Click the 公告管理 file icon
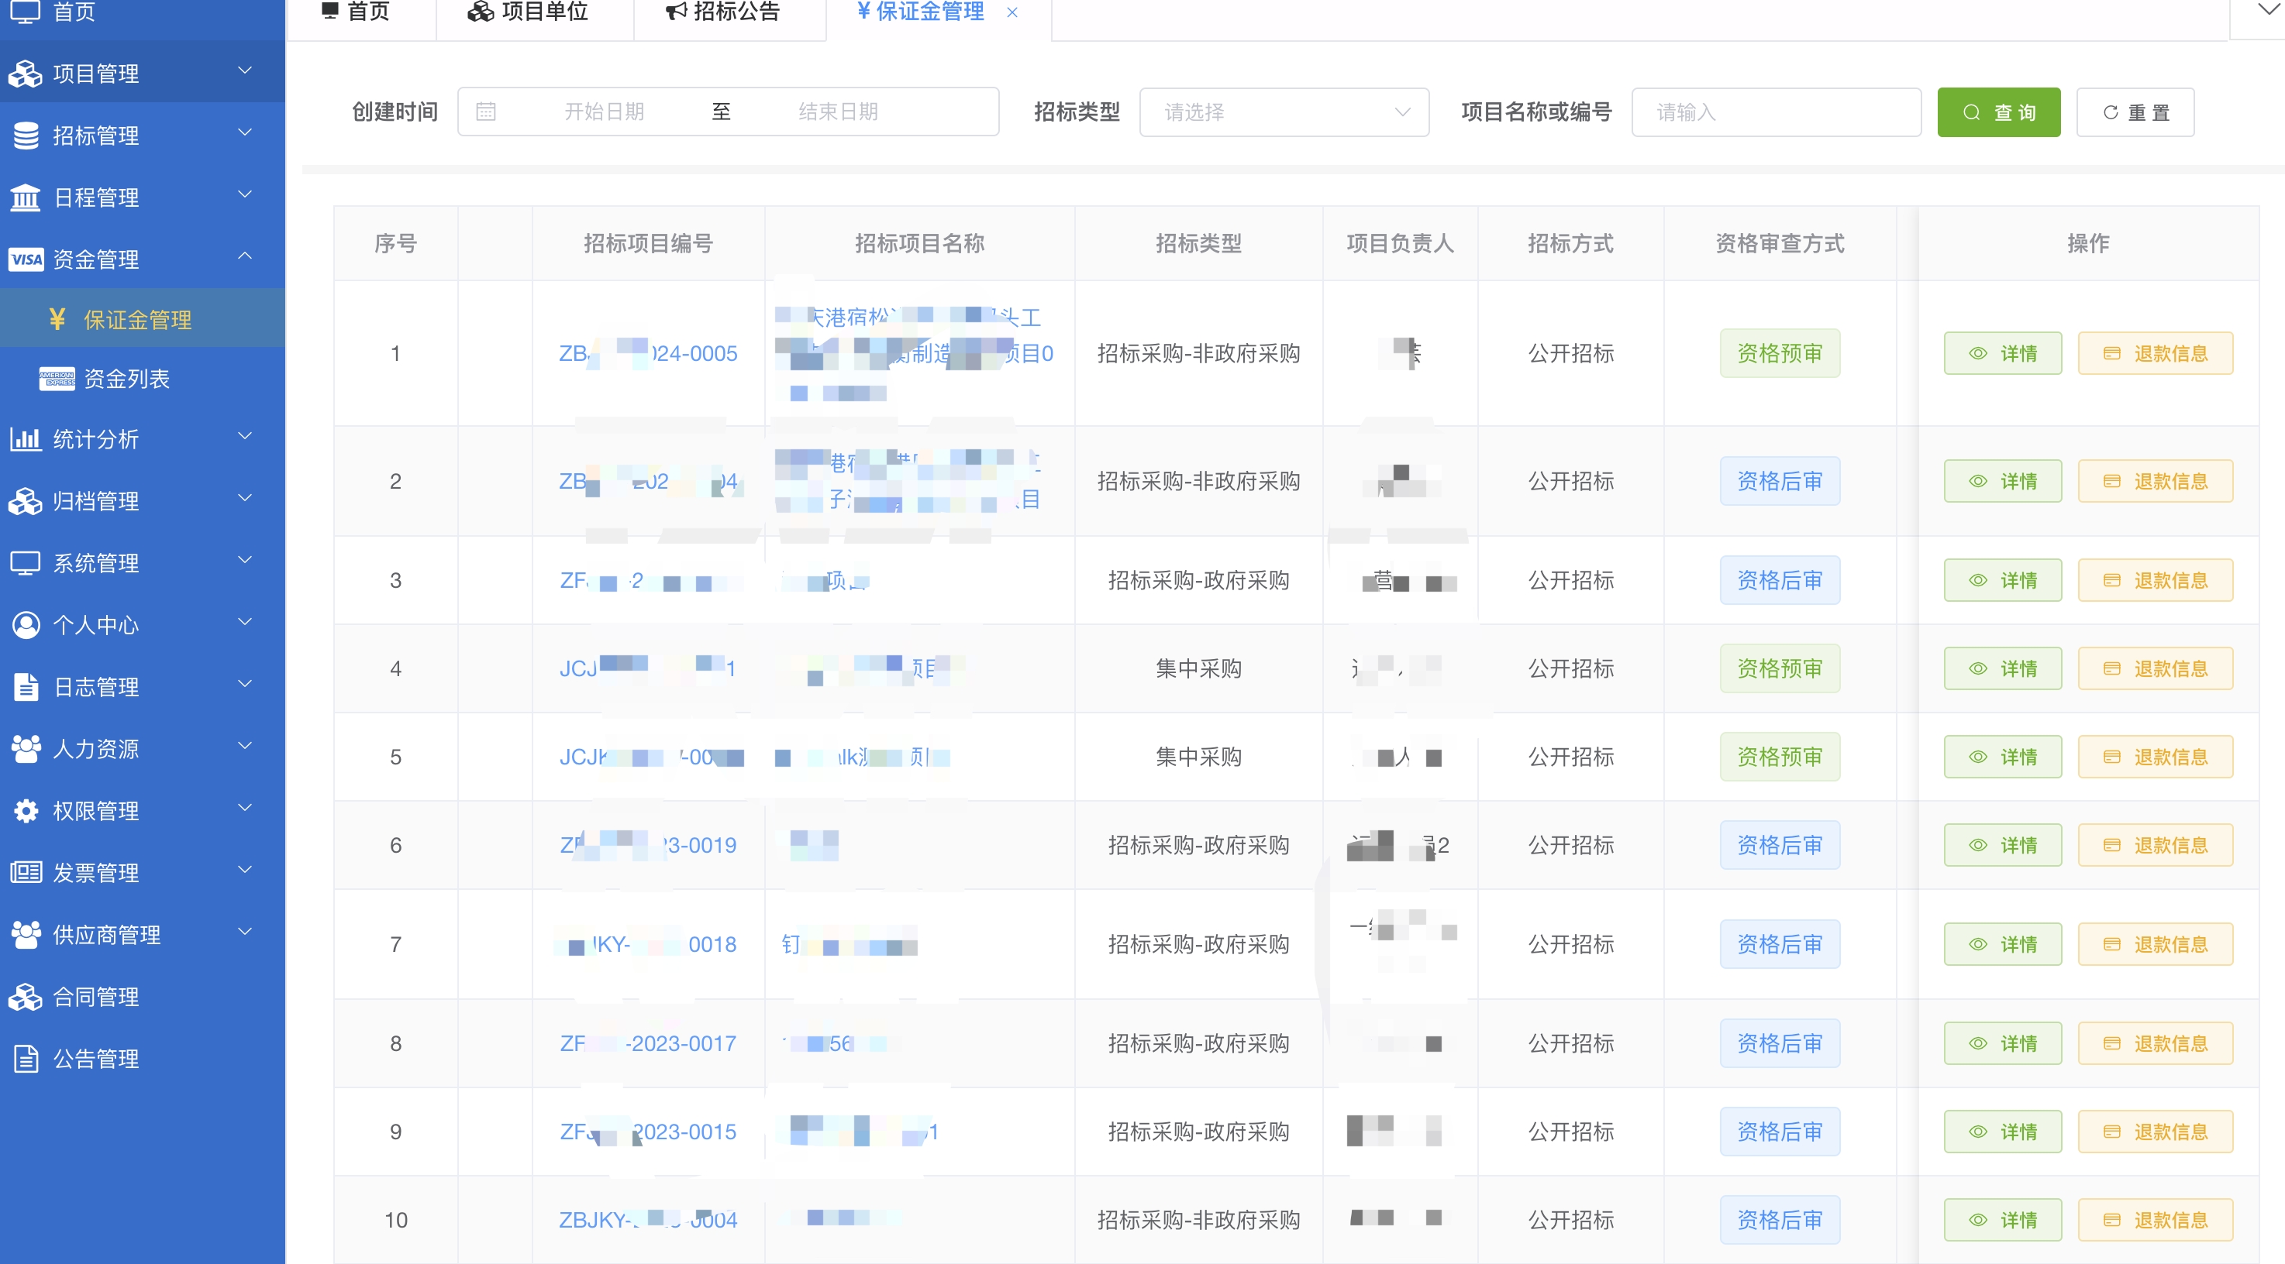Screen dimensions: 2285x1264 point(26,1058)
